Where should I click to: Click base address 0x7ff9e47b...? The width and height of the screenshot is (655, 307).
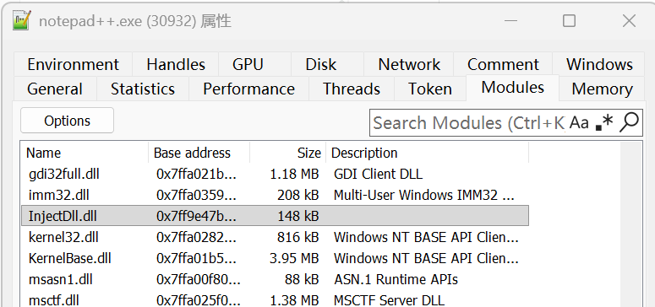[196, 216]
